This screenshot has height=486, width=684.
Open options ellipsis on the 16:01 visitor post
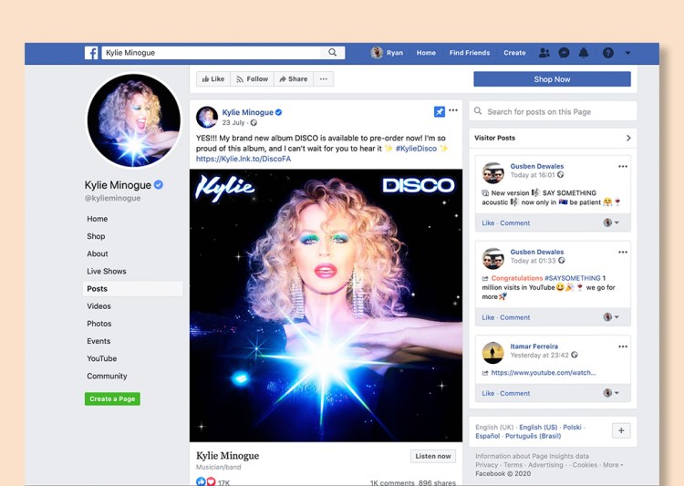623,166
